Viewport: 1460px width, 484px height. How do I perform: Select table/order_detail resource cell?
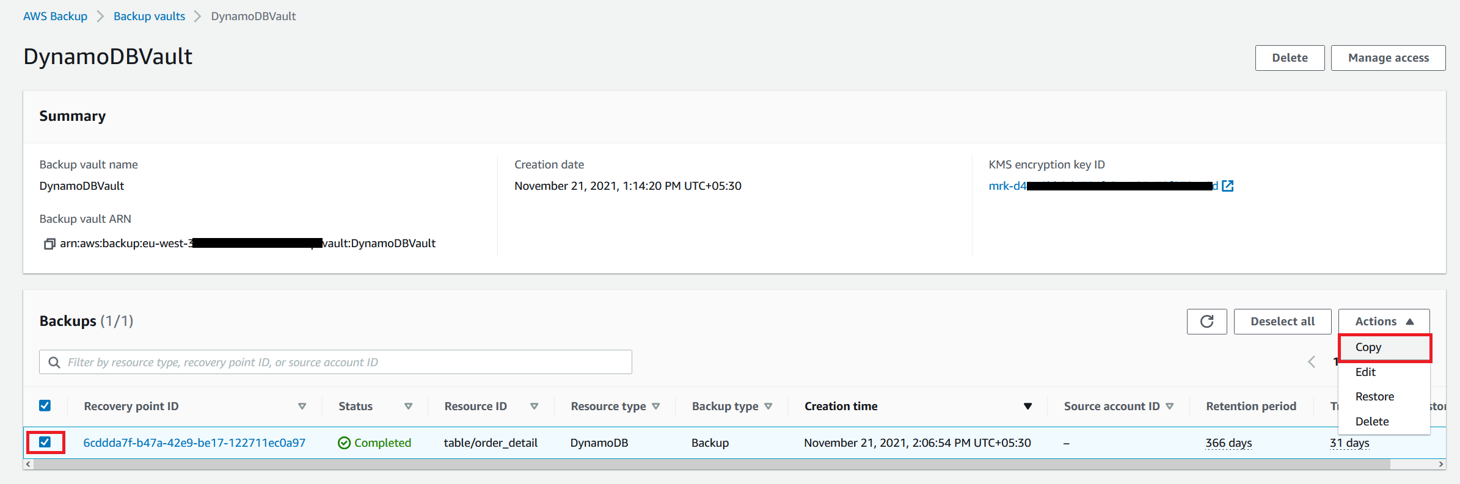click(x=491, y=443)
